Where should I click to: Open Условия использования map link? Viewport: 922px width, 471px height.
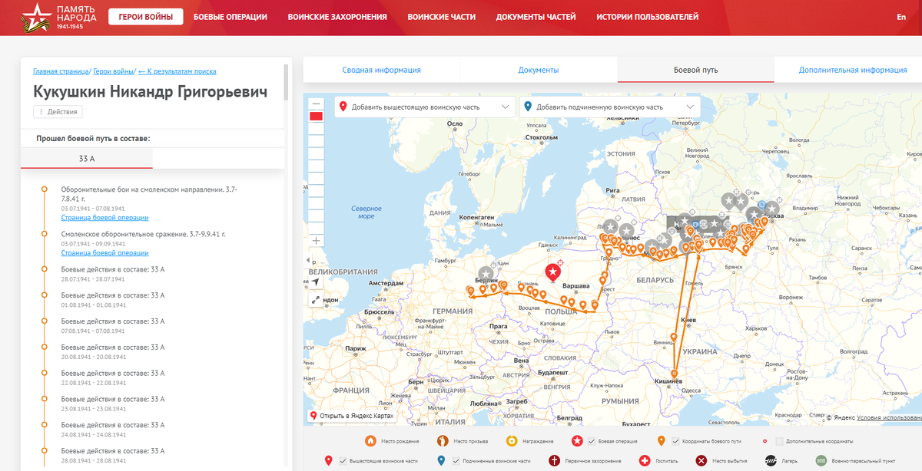click(x=889, y=418)
